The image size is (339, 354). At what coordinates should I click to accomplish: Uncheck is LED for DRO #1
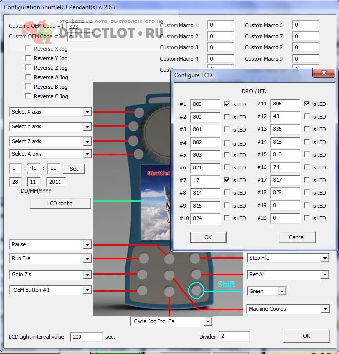tap(227, 104)
